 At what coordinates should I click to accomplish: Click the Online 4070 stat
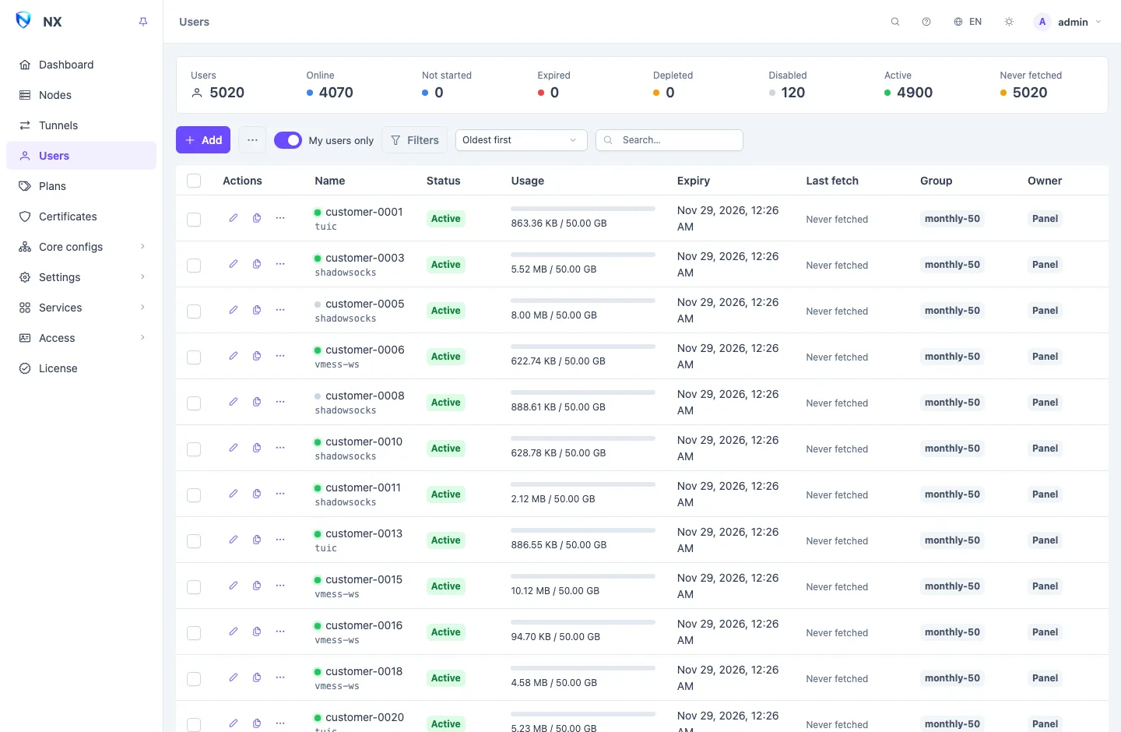click(x=329, y=85)
